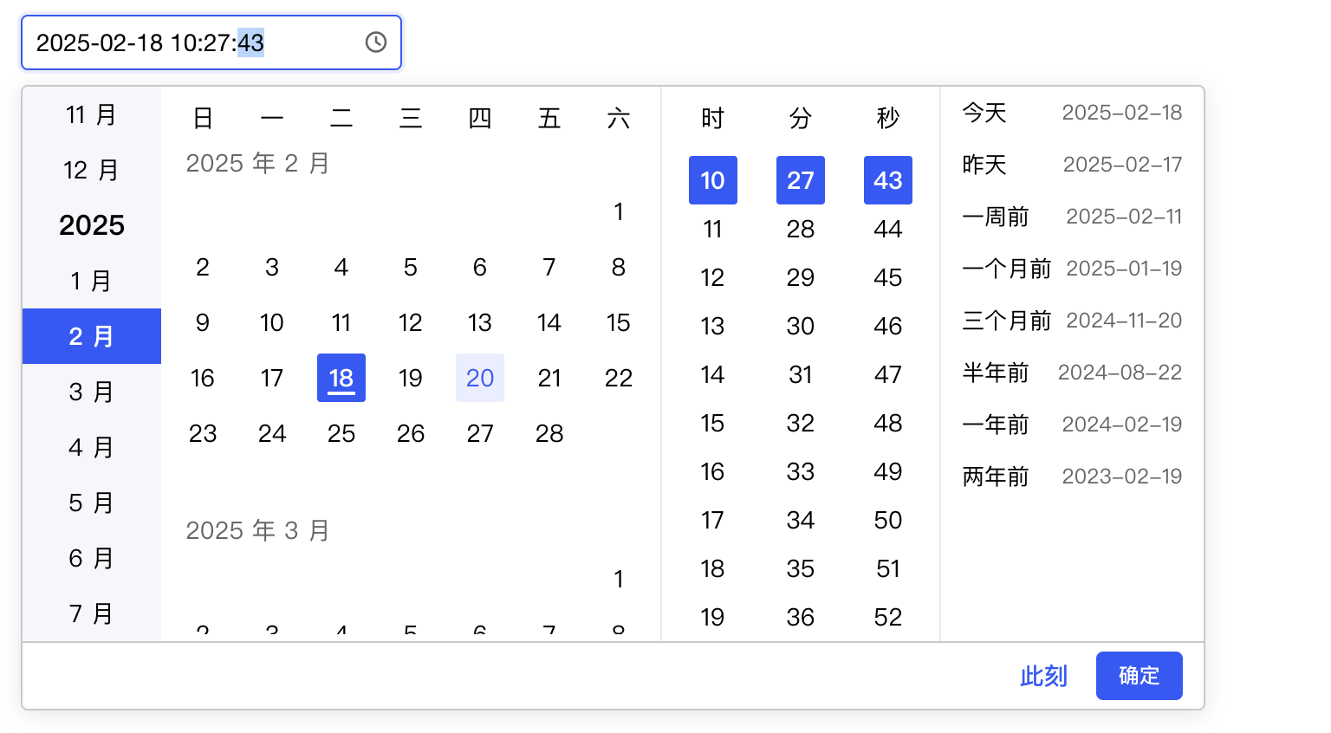Choose selected day 18 in February
This screenshot has width=1331, height=733.
click(x=341, y=378)
